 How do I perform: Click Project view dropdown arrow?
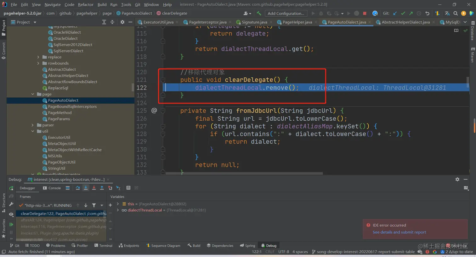click(x=35, y=22)
